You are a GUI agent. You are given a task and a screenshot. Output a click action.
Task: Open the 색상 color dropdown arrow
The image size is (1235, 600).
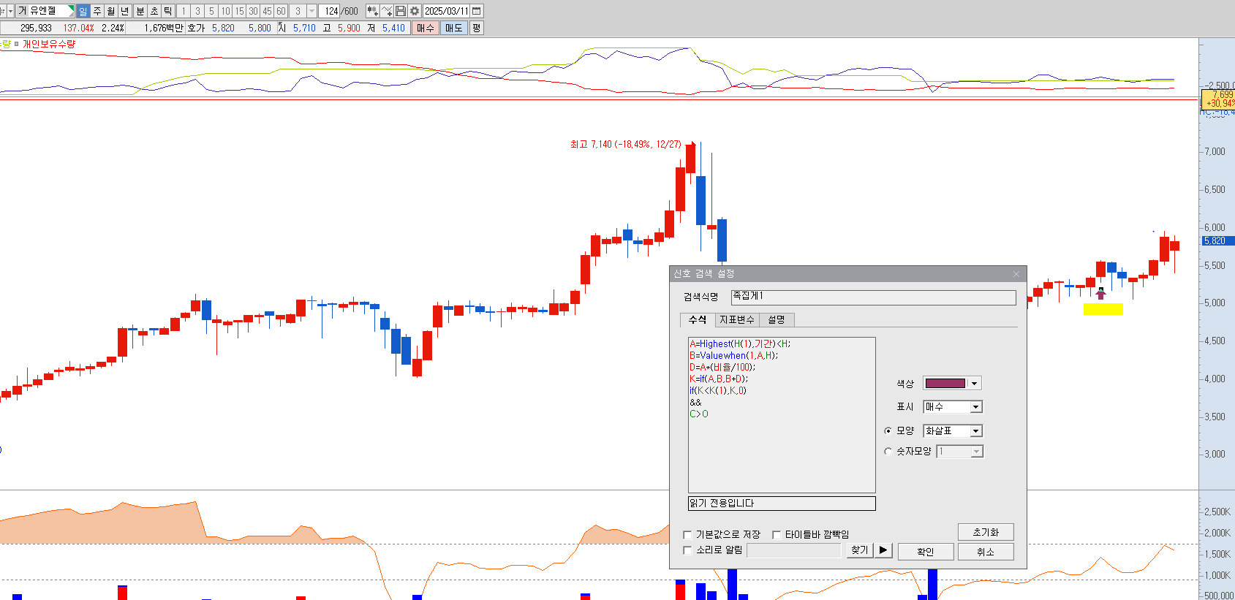click(974, 384)
